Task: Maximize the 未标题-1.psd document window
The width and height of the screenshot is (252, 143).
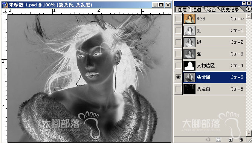Action: click(x=161, y=5)
